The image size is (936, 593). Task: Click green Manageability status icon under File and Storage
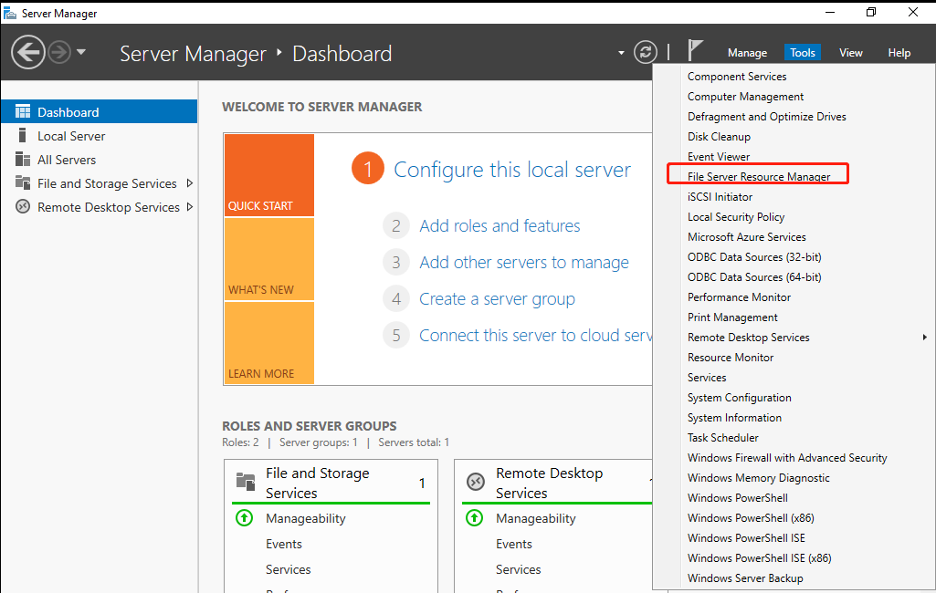(244, 518)
